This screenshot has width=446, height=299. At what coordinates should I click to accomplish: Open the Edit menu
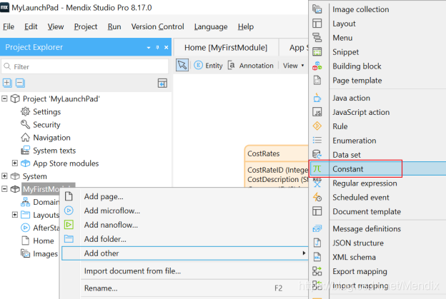31,26
